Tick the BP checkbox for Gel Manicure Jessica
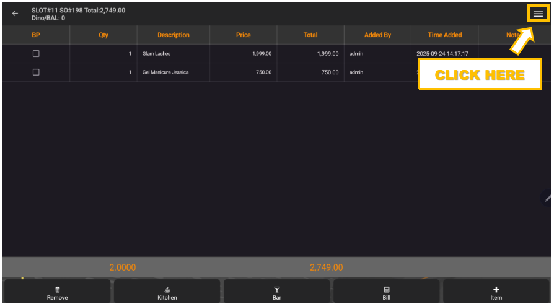Image resolution: width=554 pixels, height=304 pixels. point(36,72)
